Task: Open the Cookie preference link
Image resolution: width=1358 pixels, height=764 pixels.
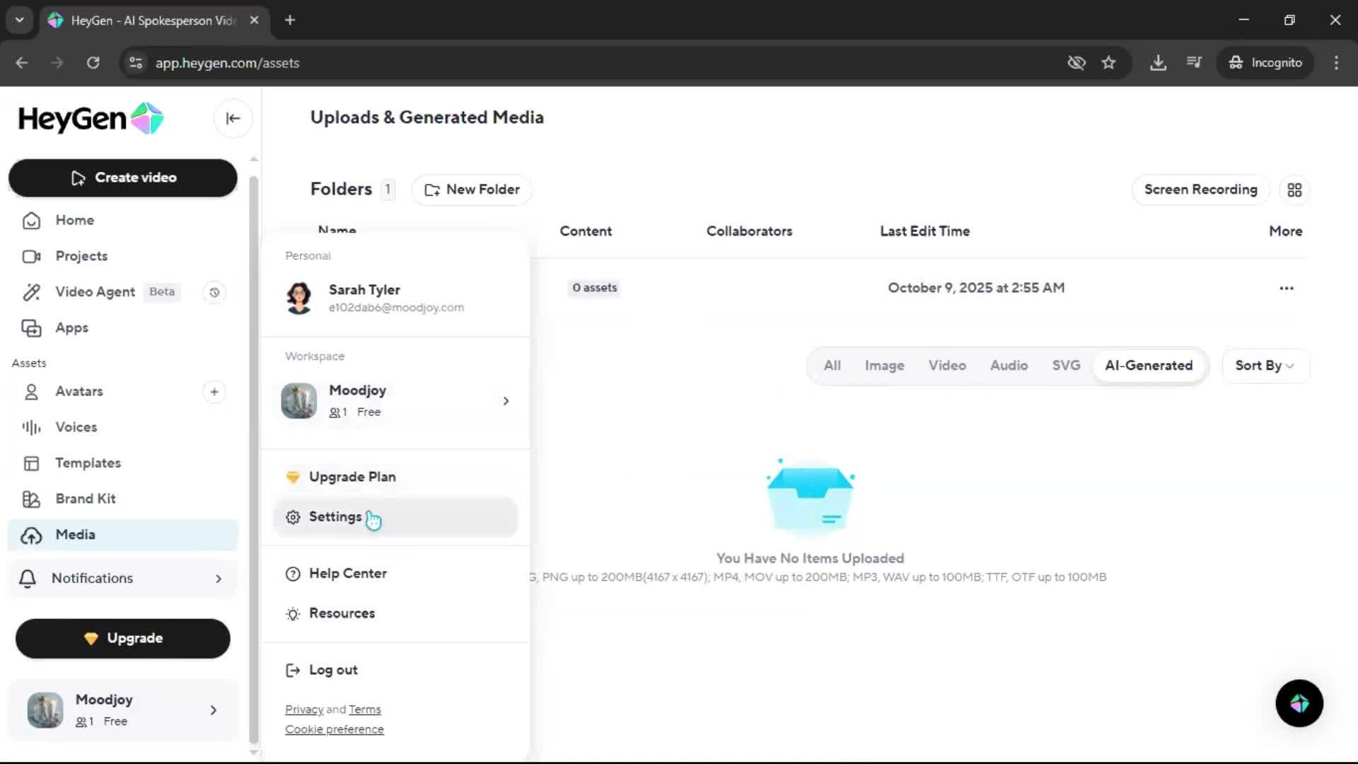Action: 334,729
